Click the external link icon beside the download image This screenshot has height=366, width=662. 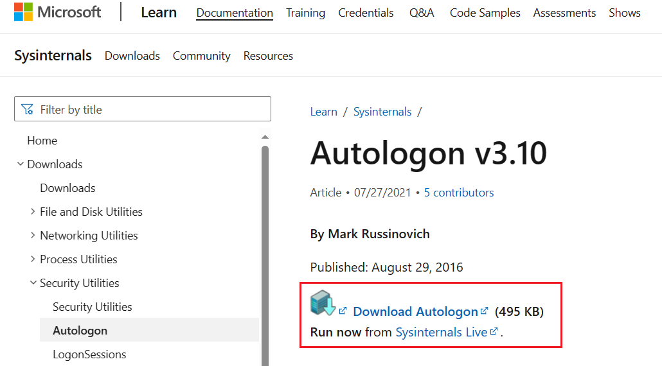pyautogui.click(x=343, y=311)
